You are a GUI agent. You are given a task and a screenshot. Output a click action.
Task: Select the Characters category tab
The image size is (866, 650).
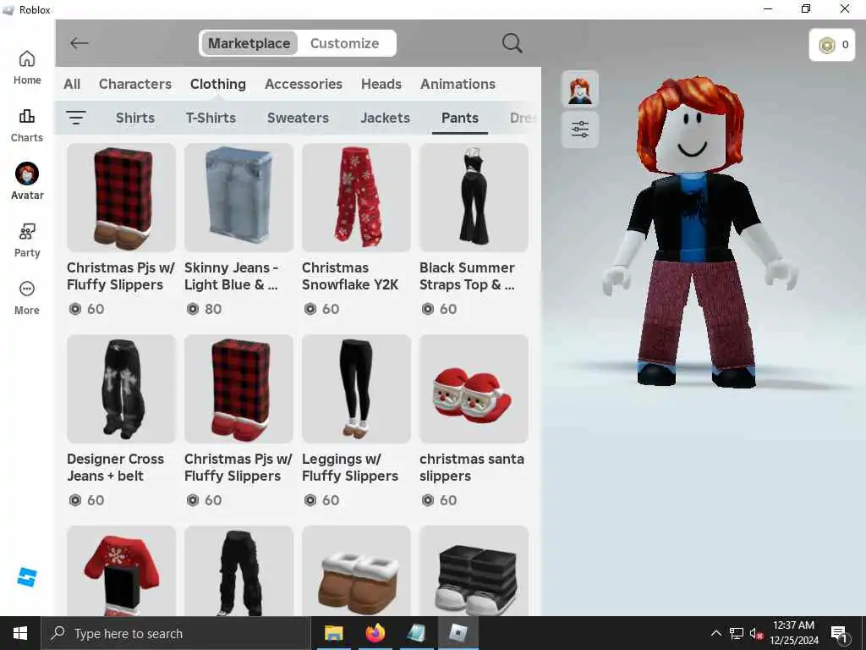click(135, 84)
